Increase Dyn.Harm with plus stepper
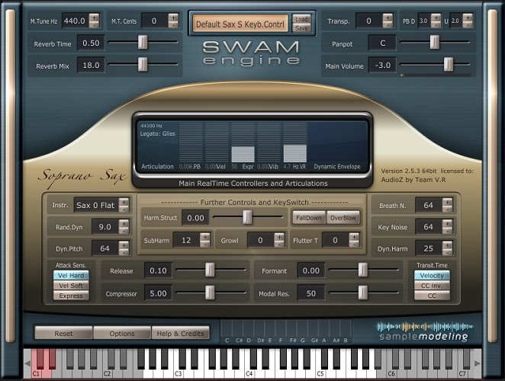Image resolution: width=505 pixels, height=381 pixels. pos(447,245)
